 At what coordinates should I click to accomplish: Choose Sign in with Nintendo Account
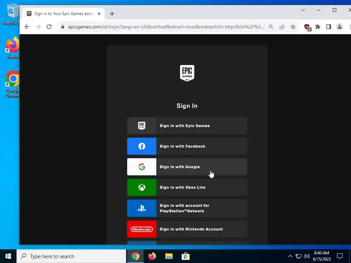coord(187,229)
